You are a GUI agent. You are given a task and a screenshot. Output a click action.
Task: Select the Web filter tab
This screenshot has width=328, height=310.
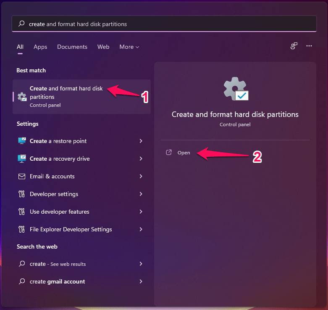point(103,47)
